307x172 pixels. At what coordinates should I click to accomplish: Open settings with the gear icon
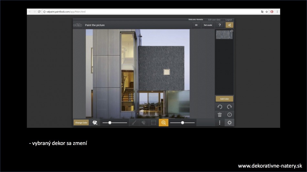point(229,123)
